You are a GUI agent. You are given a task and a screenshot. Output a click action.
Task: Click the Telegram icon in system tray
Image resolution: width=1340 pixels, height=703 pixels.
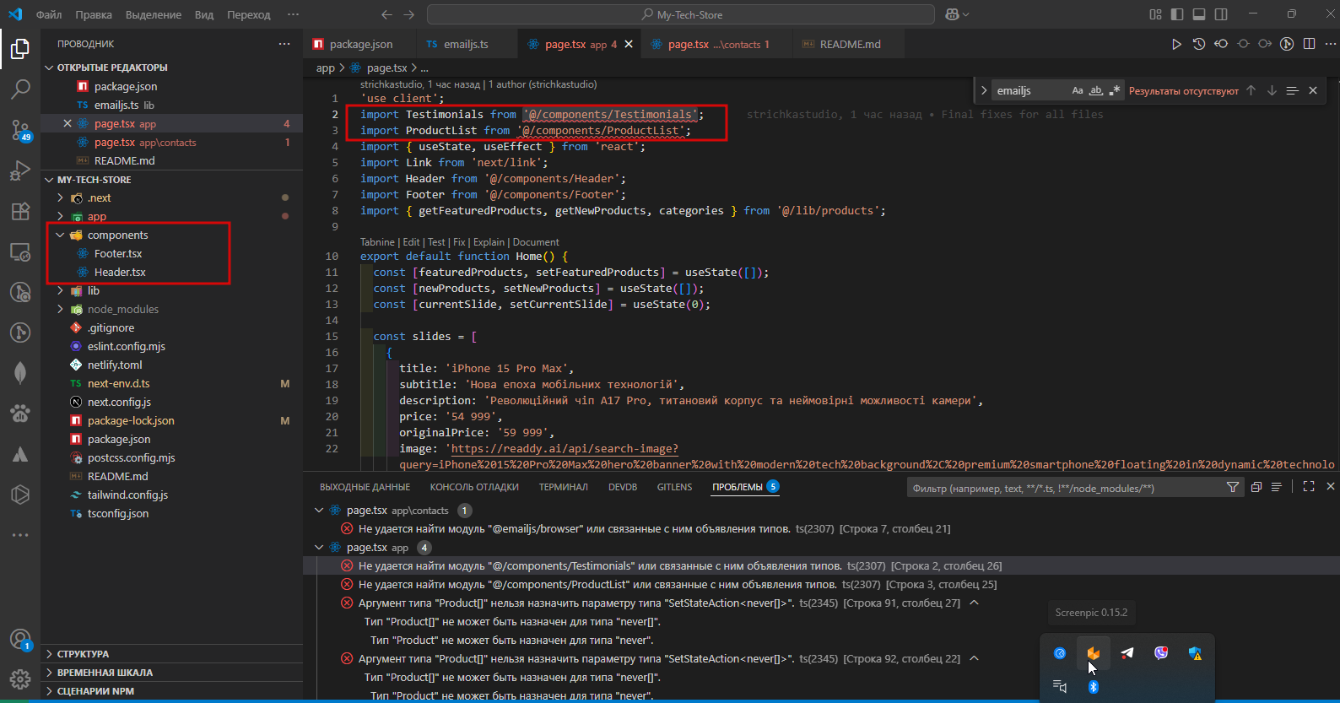(x=1127, y=653)
